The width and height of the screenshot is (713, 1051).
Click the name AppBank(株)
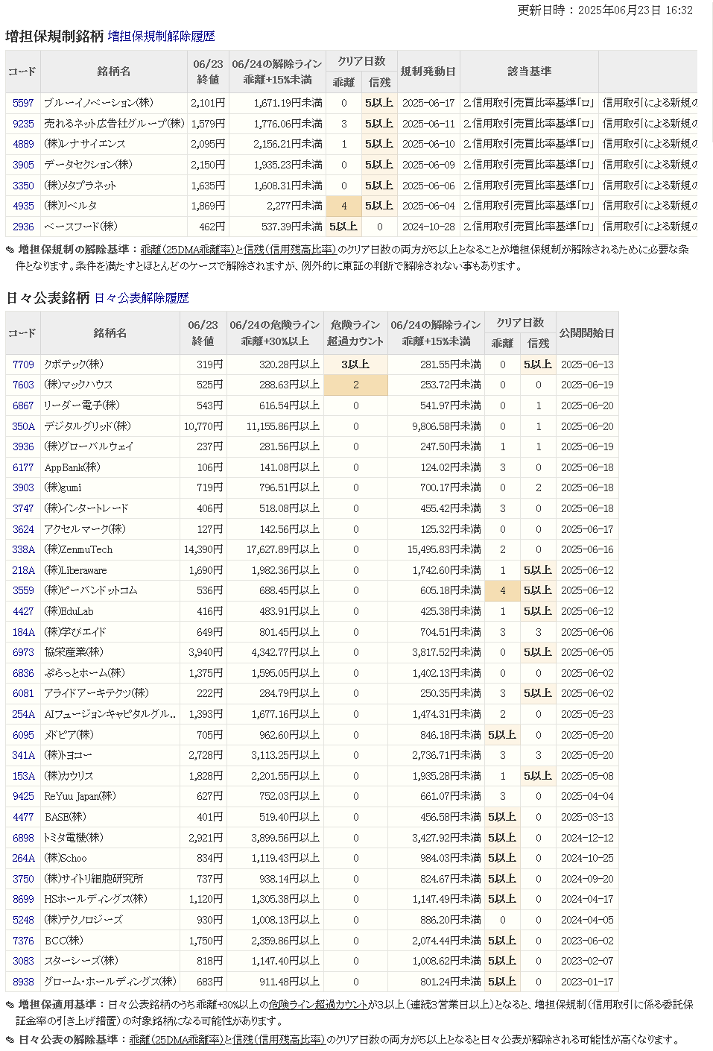(x=72, y=467)
